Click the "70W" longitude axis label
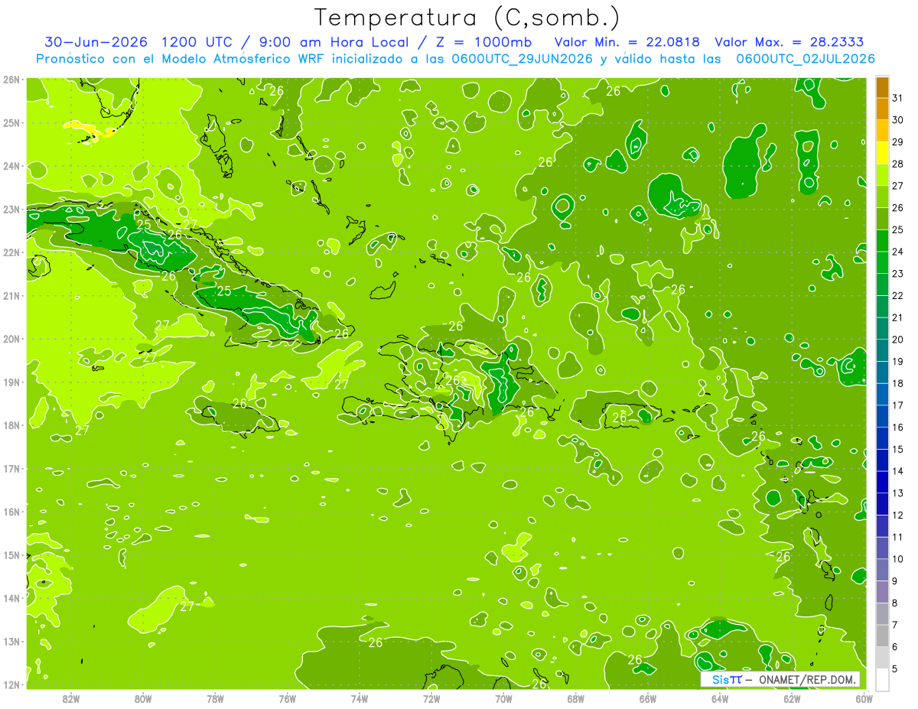 503,698
